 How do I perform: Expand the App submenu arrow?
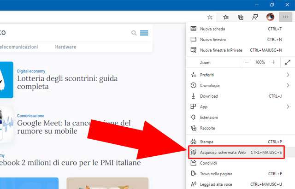tap(288, 106)
